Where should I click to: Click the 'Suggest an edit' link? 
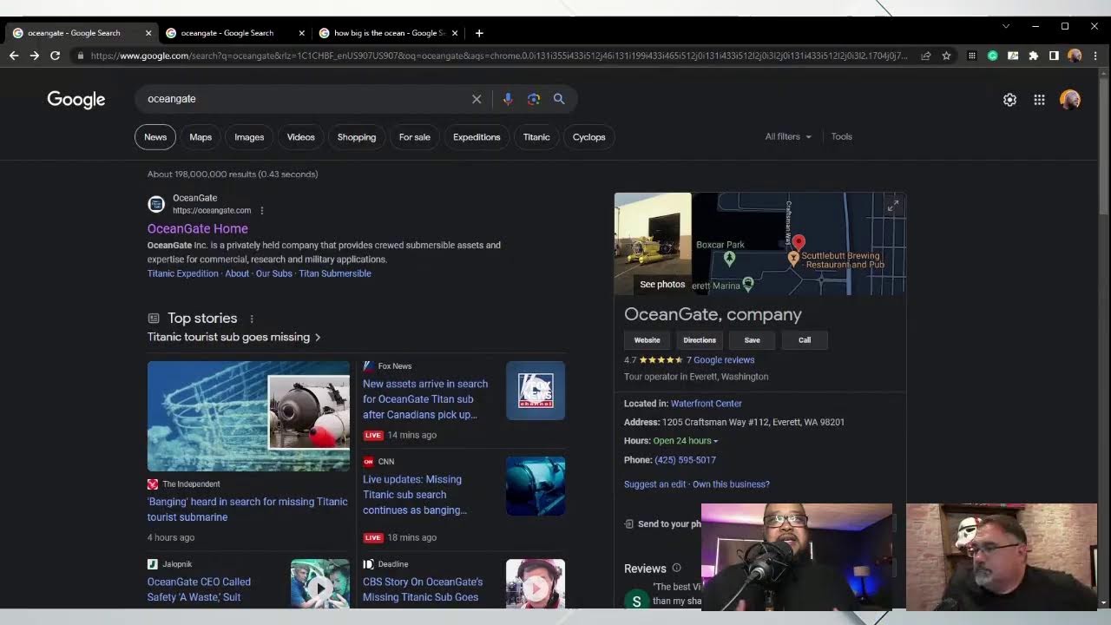[655, 484]
